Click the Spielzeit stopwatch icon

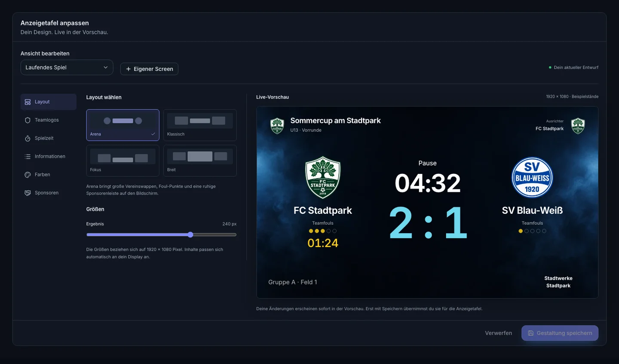[x=28, y=138]
